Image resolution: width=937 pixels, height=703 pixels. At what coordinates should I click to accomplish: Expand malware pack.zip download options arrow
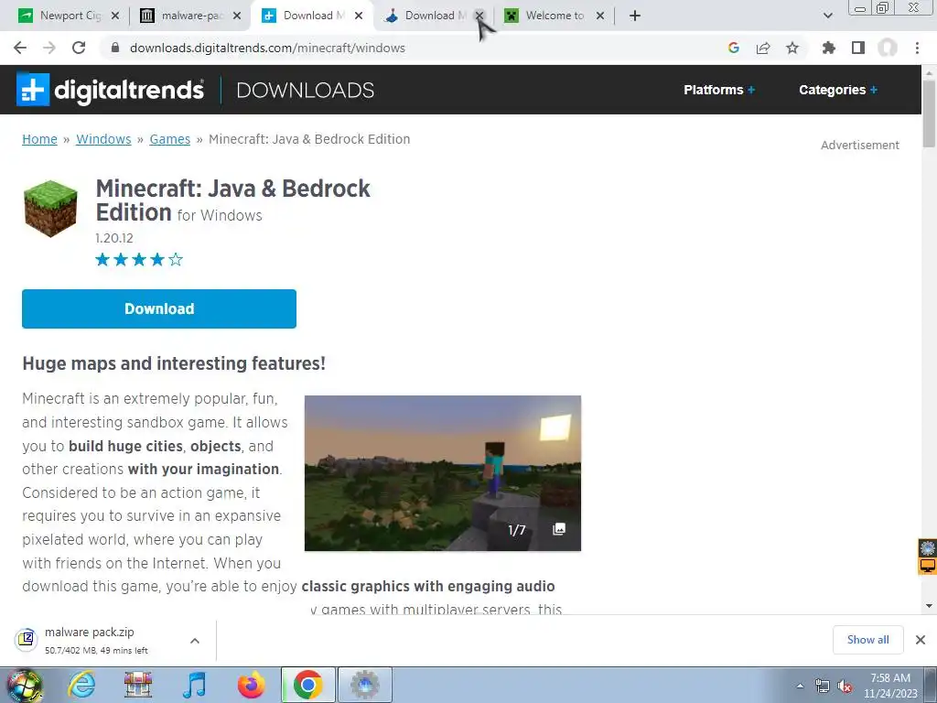pyautogui.click(x=195, y=640)
